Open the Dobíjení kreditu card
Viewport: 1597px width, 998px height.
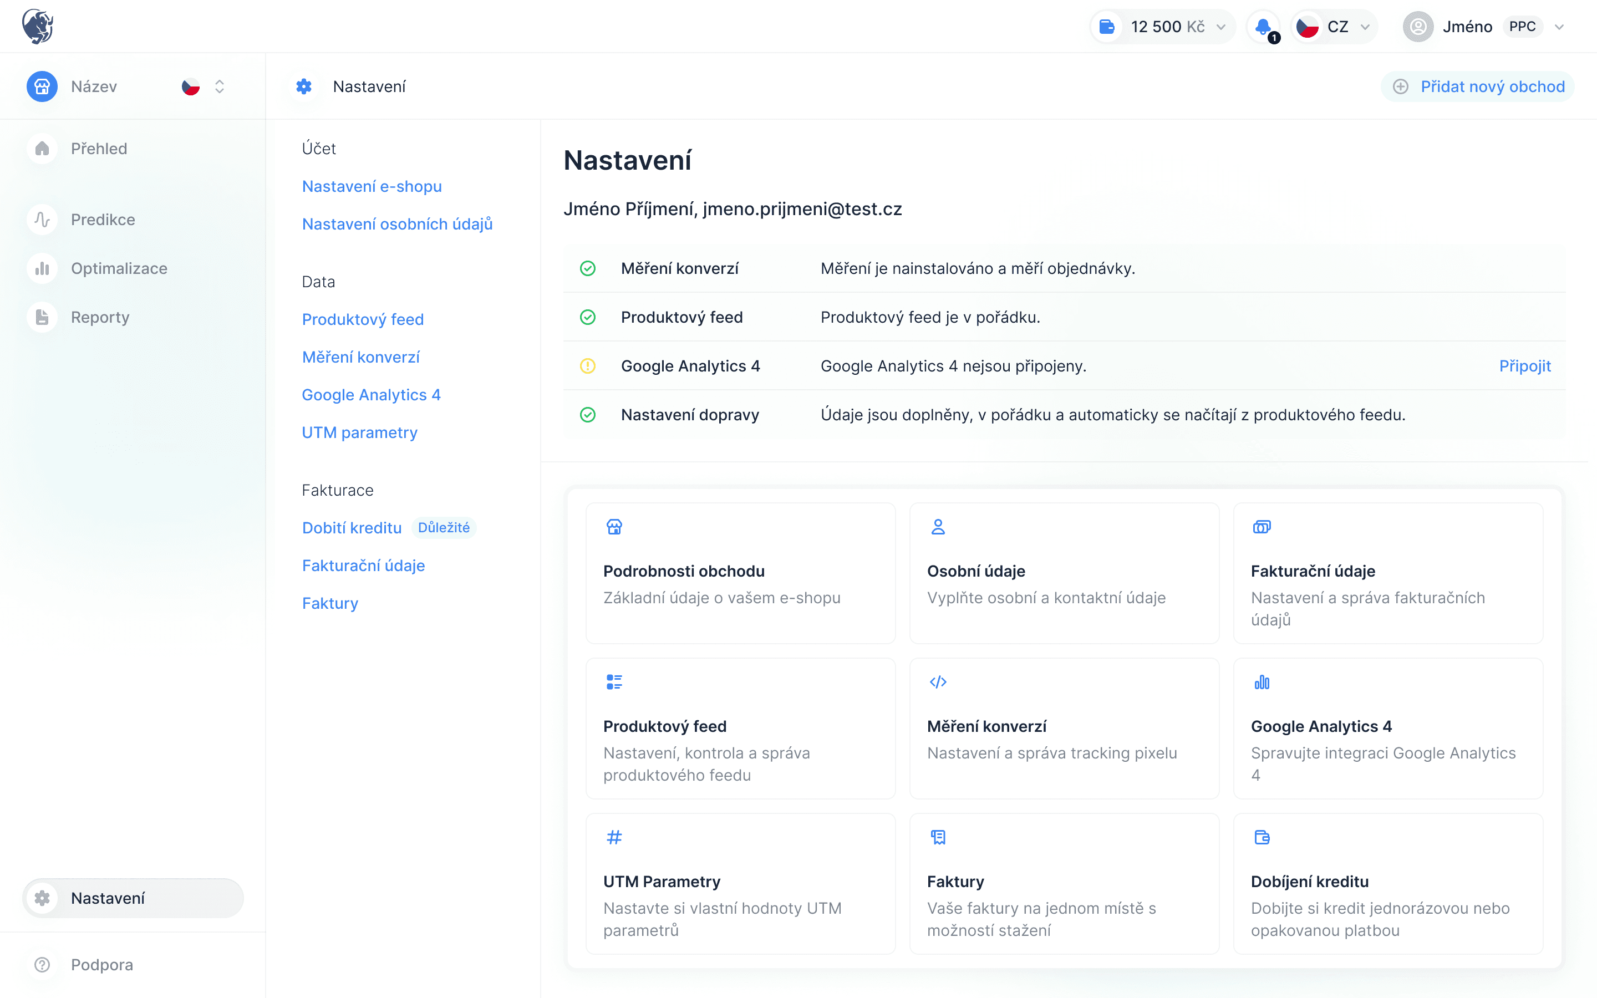1388,883
